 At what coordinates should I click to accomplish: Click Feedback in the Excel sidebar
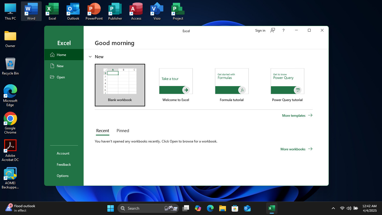click(64, 165)
